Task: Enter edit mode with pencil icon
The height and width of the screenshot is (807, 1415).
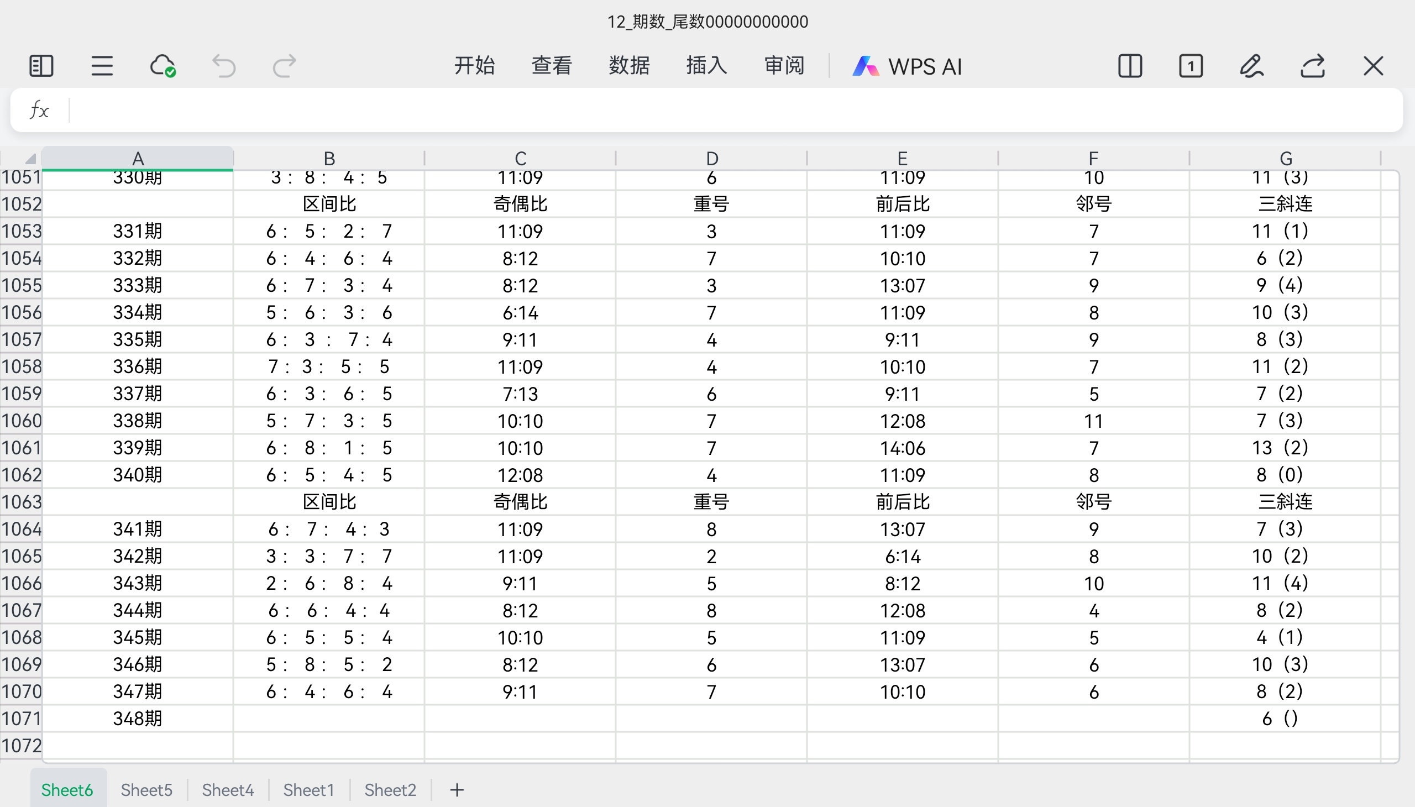Action: point(1251,66)
